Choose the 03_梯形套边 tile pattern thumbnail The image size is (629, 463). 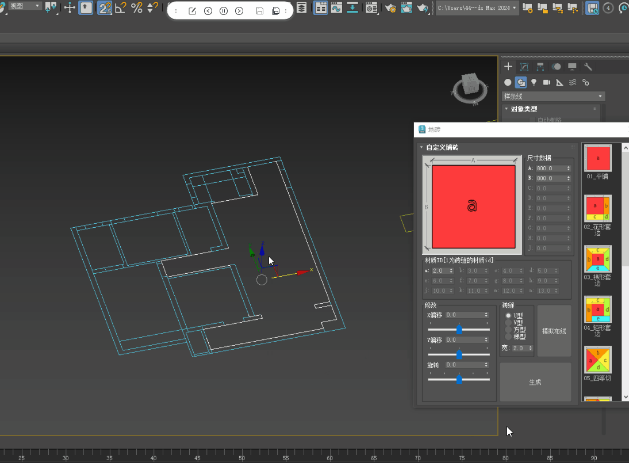point(598,259)
